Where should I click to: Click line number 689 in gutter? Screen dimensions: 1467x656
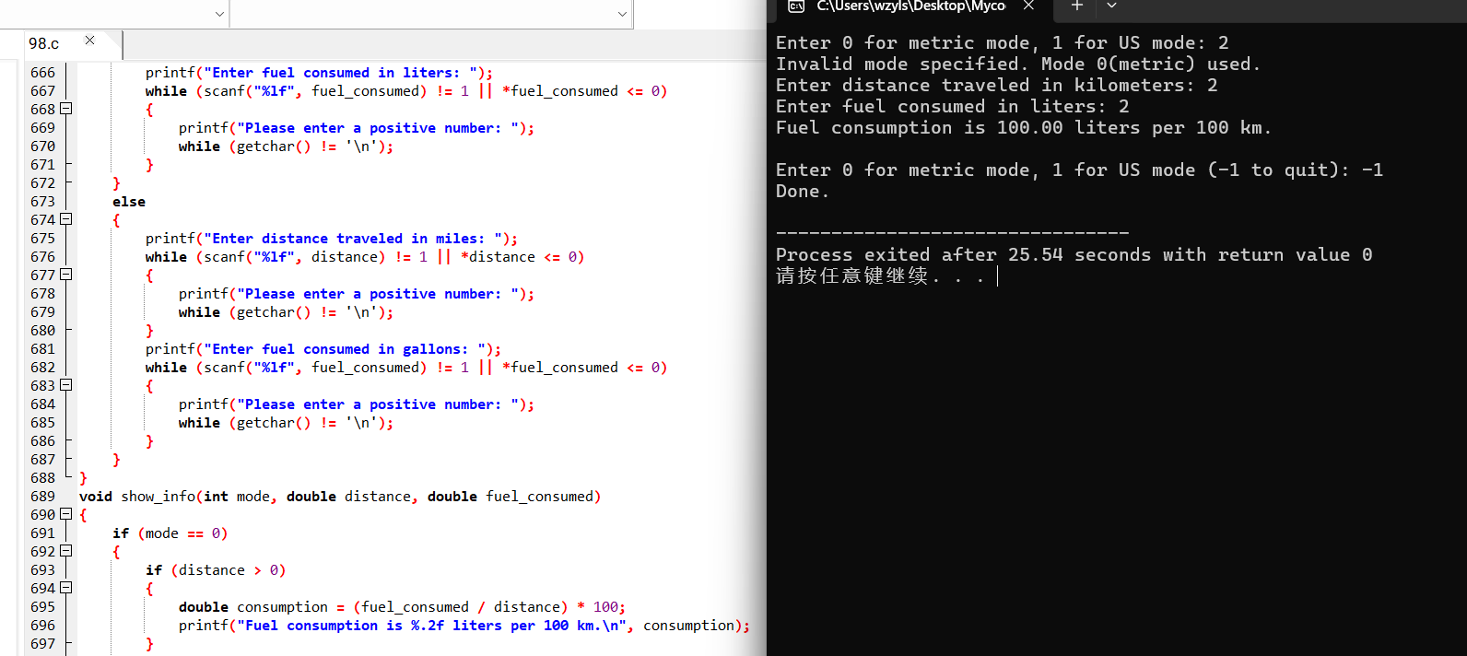pyautogui.click(x=42, y=496)
